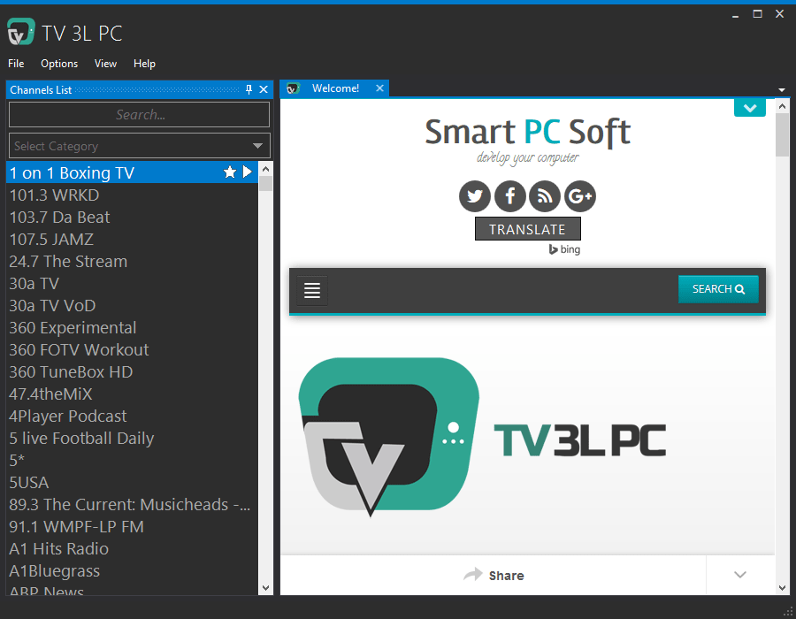The height and width of the screenshot is (619, 796).
Task: Open the File menu
Action: [16, 64]
